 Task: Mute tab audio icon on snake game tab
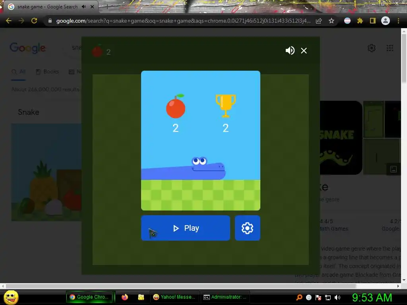tap(83, 7)
